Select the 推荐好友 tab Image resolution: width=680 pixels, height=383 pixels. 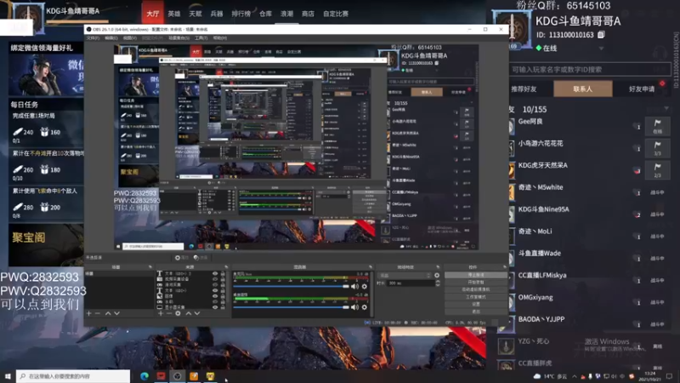point(524,89)
